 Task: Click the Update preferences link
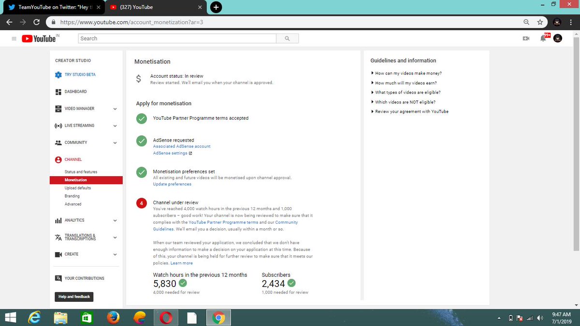coord(172,184)
